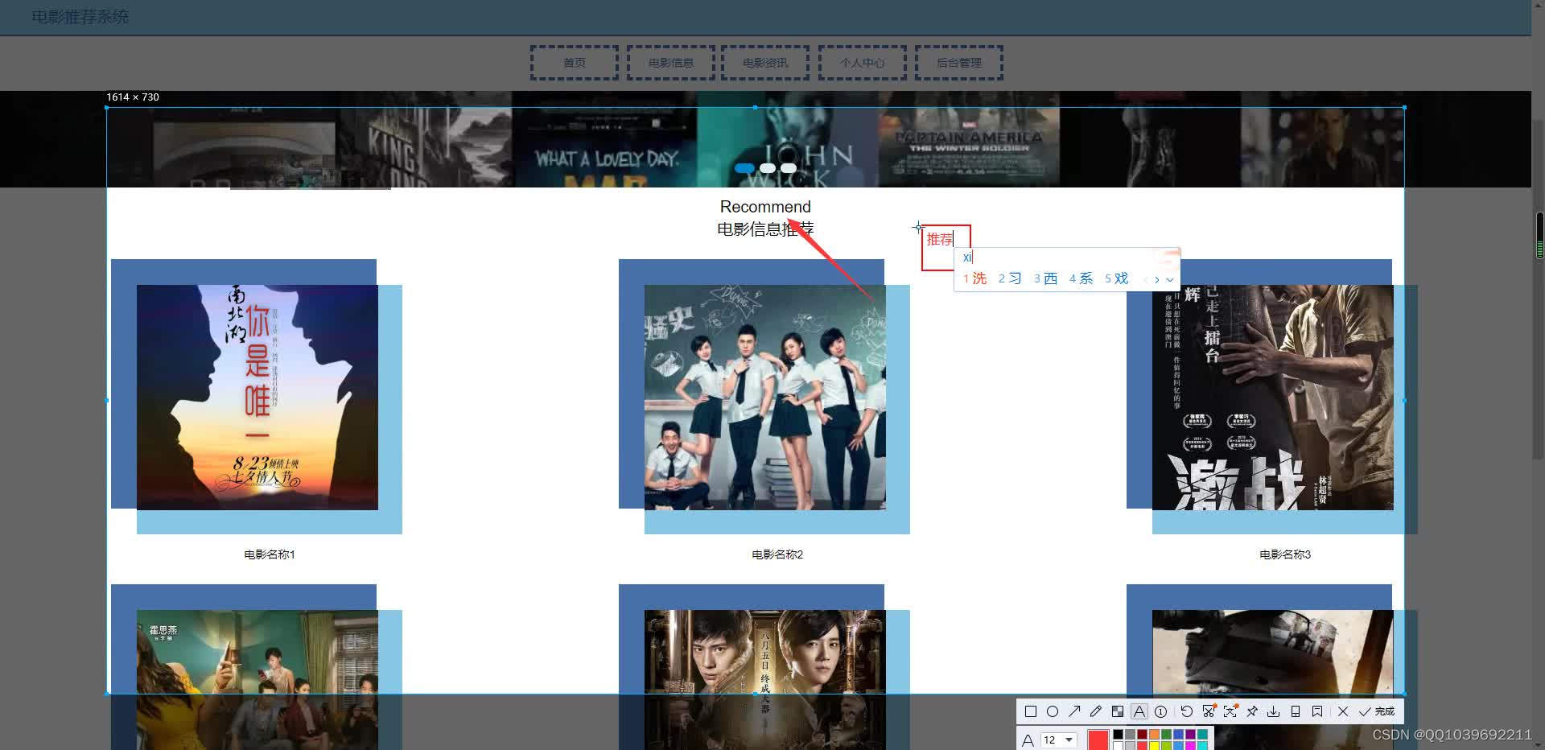This screenshot has height=750, width=1545.
Task: Start screen recording with the scissors icon
Action: pyautogui.click(x=1209, y=711)
